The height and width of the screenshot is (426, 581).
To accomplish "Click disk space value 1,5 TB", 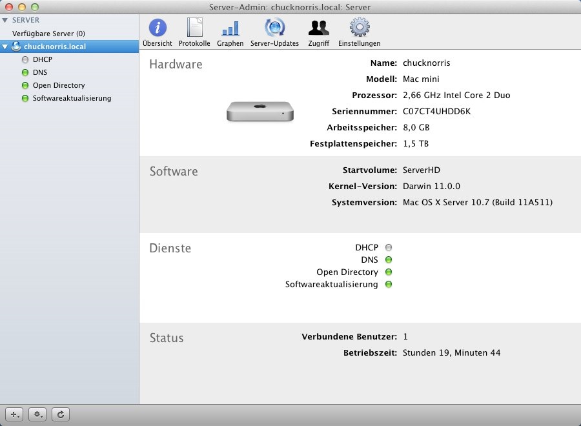I will (x=416, y=144).
